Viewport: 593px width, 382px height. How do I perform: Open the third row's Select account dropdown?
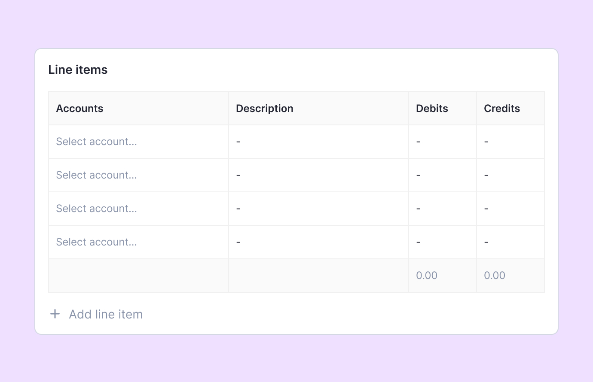138,209
